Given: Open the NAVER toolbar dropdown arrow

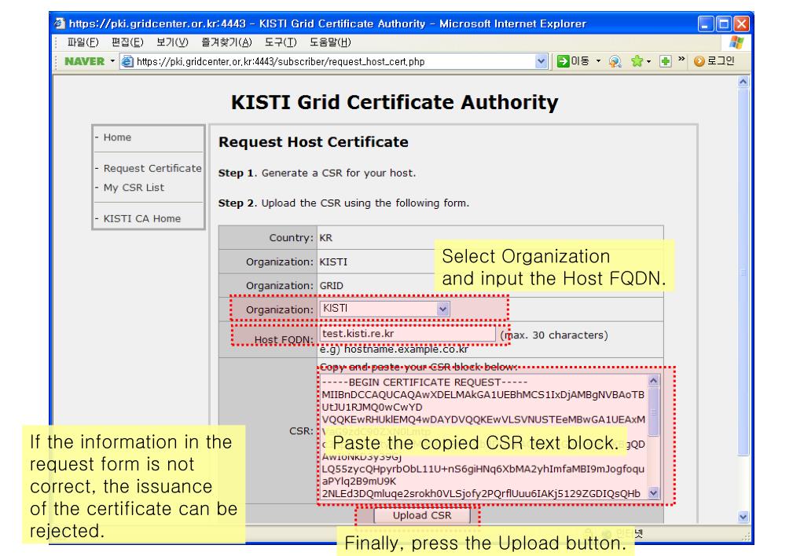Looking at the screenshot, I should pyautogui.click(x=112, y=61).
